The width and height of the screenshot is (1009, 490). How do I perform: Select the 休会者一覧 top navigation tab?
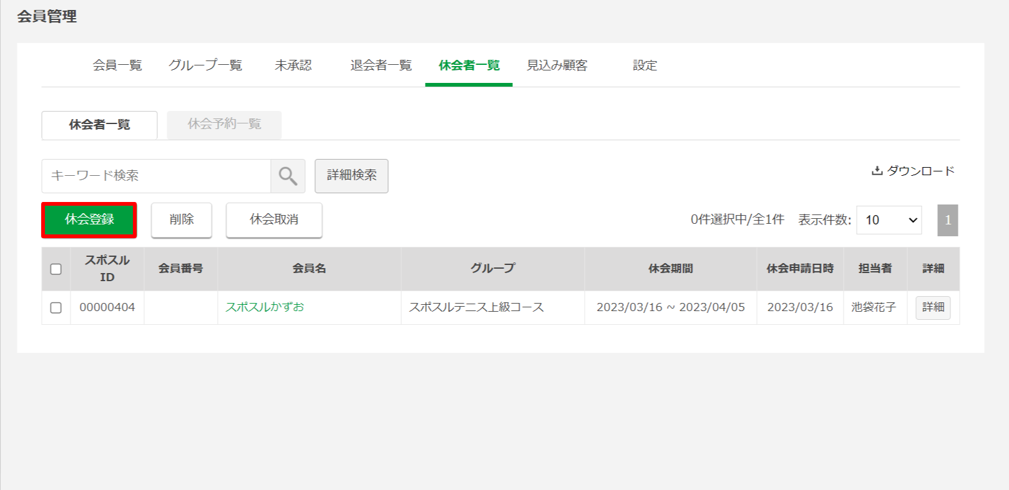(469, 65)
